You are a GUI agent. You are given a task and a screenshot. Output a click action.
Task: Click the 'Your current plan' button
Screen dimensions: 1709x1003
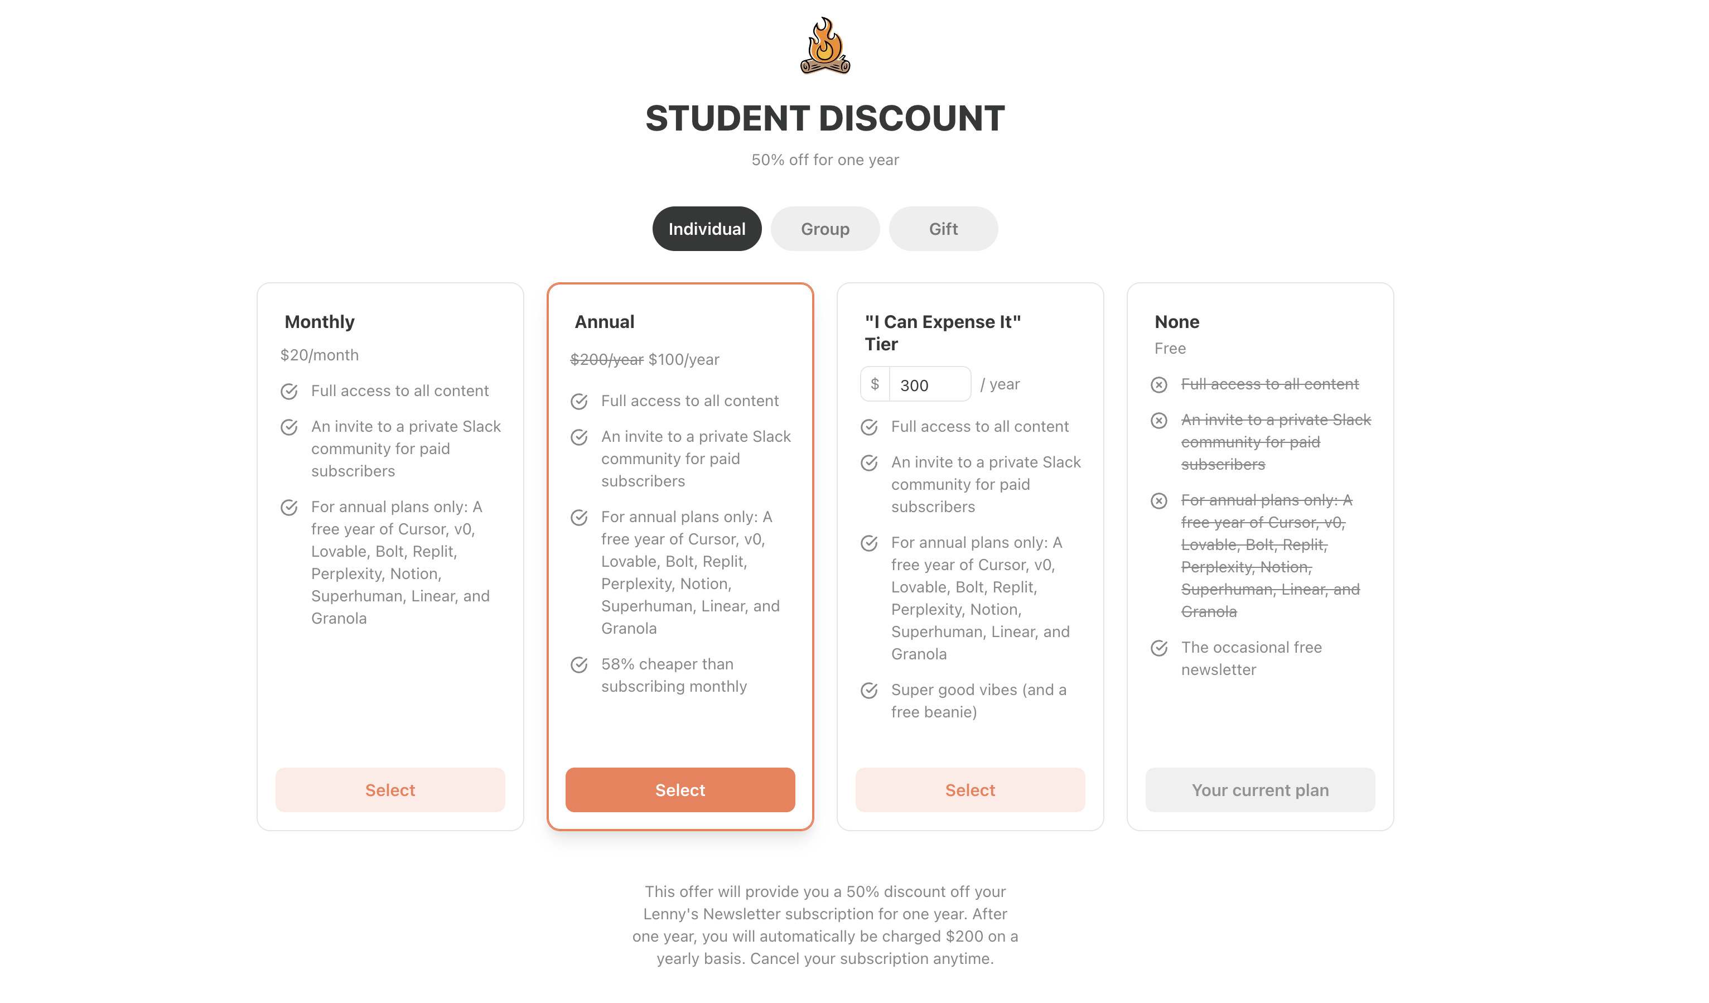coord(1260,789)
